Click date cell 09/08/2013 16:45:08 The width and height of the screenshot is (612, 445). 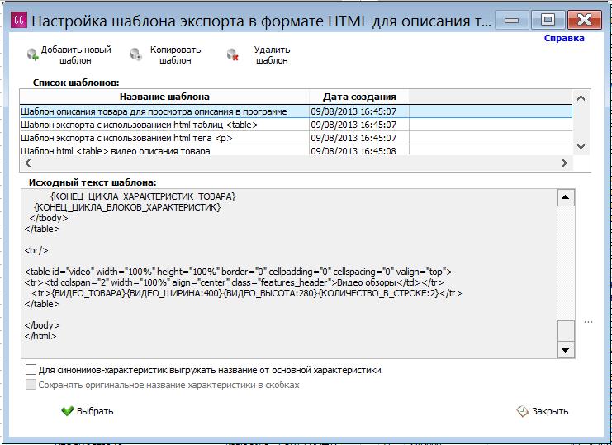[x=359, y=150]
